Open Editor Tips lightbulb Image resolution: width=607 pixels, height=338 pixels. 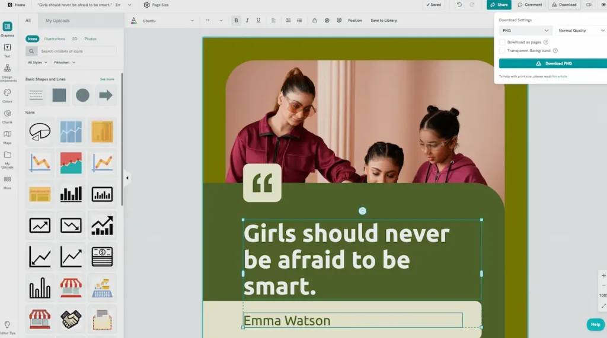[x=7, y=327]
